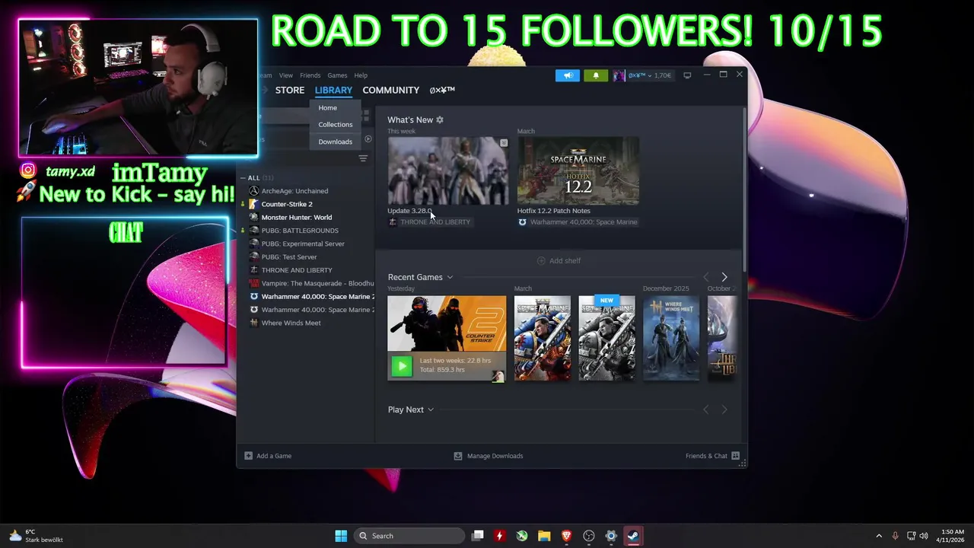Collapse the ALL games category
The image size is (974, 548).
click(x=244, y=178)
